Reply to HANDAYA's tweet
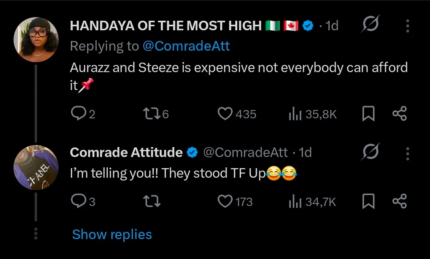Image resolution: width=430 pixels, height=259 pixels. tap(77, 114)
